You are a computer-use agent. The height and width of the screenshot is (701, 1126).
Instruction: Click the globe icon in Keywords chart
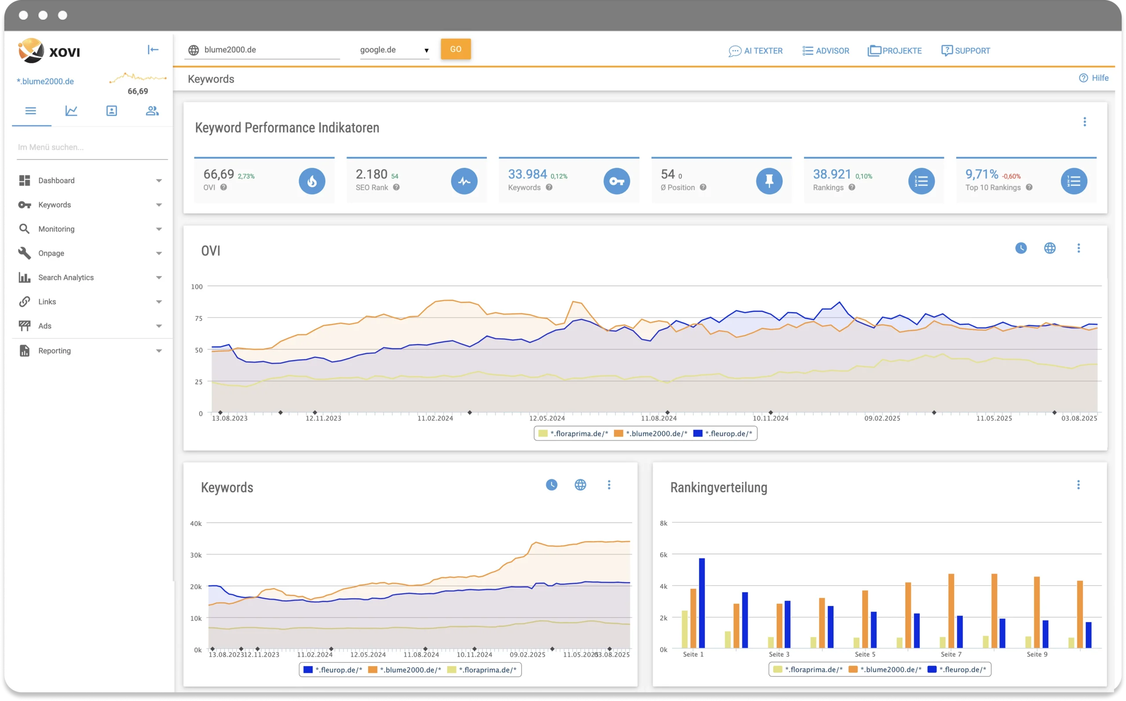580,485
